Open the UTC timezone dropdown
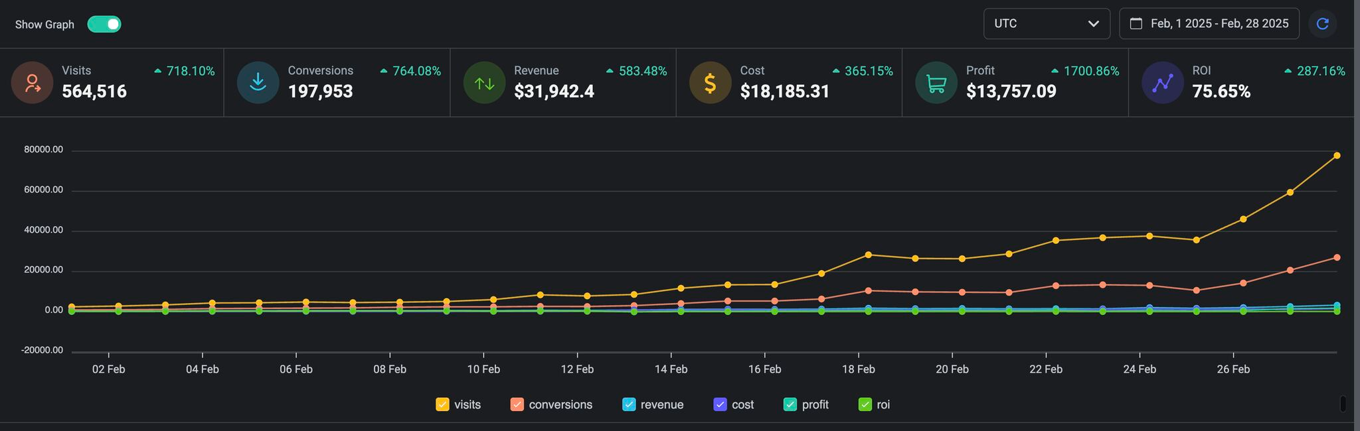Screen dimensions: 1360x431 pyautogui.click(x=1046, y=24)
